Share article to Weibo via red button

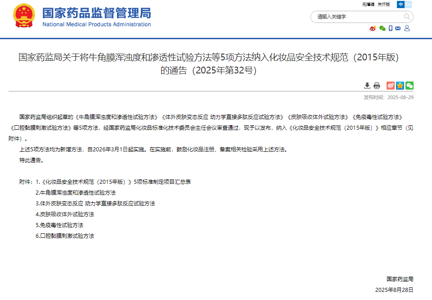point(391,86)
